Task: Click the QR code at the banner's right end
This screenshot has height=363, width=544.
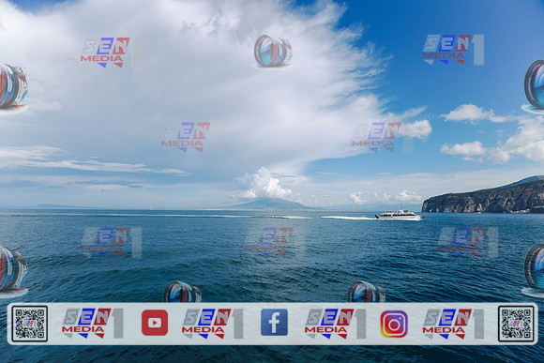Action: [x=516, y=324]
